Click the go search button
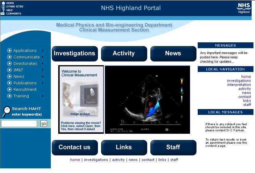 point(44,124)
